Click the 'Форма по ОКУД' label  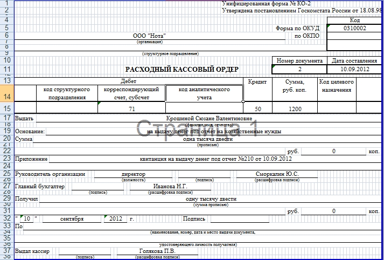pos(297,28)
